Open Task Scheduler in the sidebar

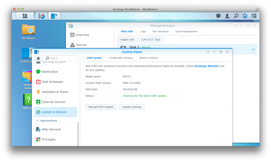click(x=56, y=82)
